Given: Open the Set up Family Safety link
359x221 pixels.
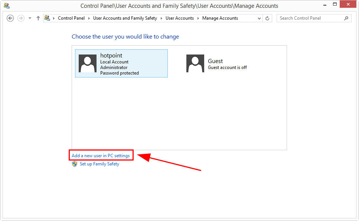Looking at the screenshot, I should [99, 164].
